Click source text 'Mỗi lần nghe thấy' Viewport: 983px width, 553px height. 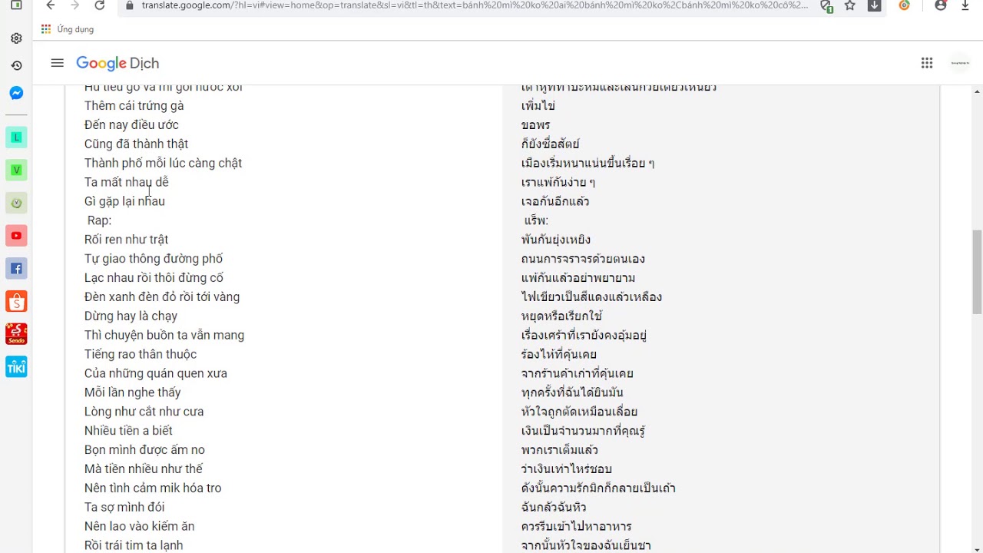click(x=133, y=392)
